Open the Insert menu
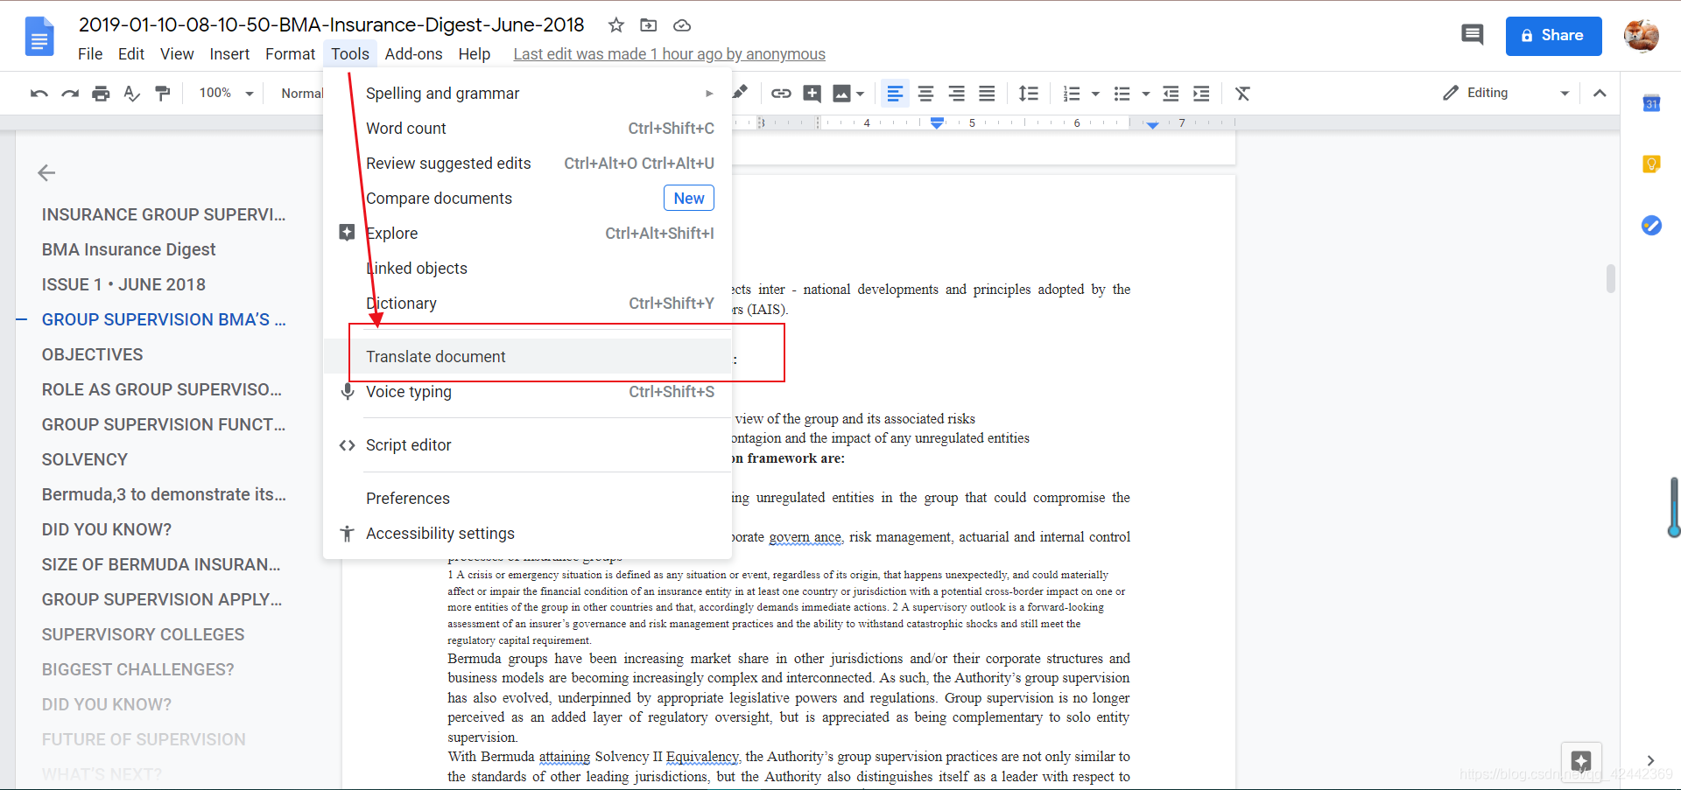The width and height of the screenshot is (1681, 790). click(229, 54)
